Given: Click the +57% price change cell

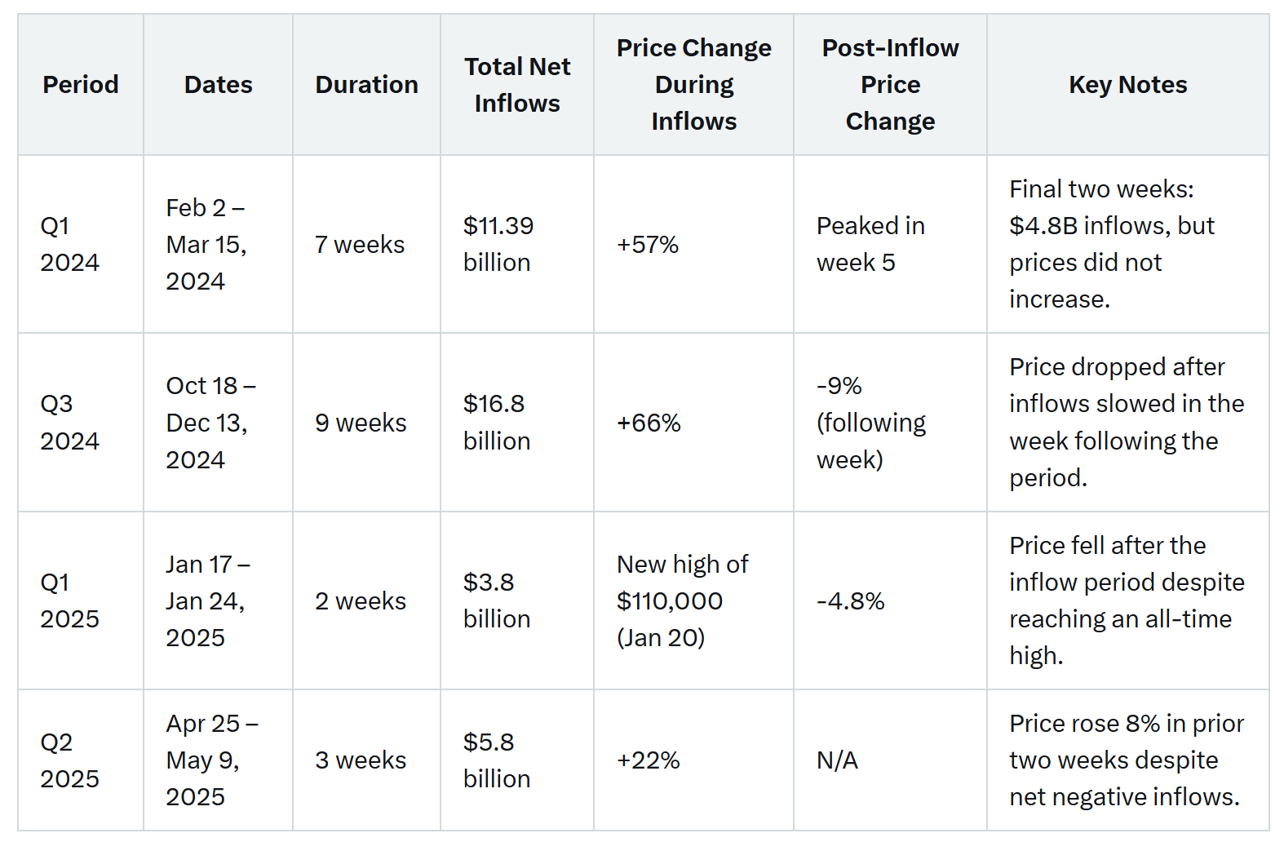Looking at the screenshot, I should 648,245.
